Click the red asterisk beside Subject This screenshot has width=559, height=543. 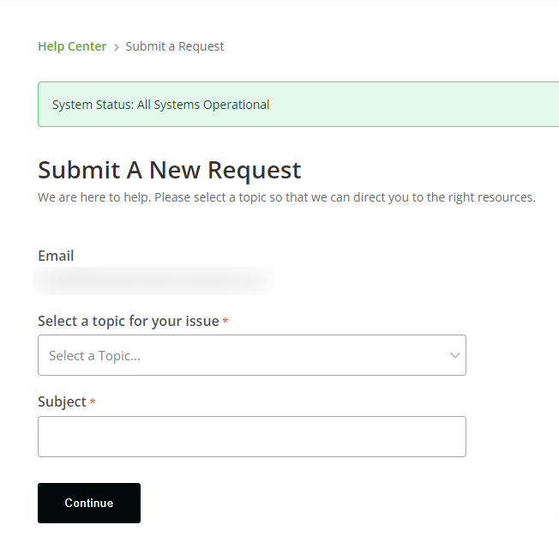coord(93,402)
